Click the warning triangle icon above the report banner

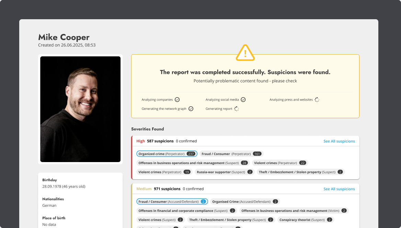[245, 53]
